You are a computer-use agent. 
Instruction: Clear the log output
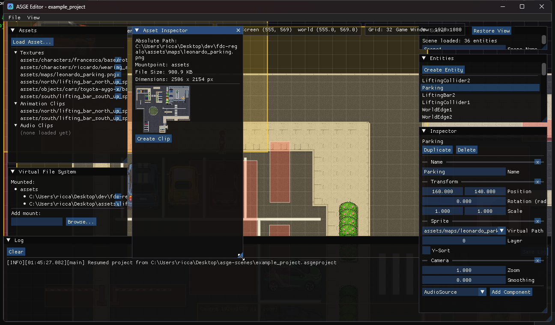pyautogui.click(x=16, y=252)
